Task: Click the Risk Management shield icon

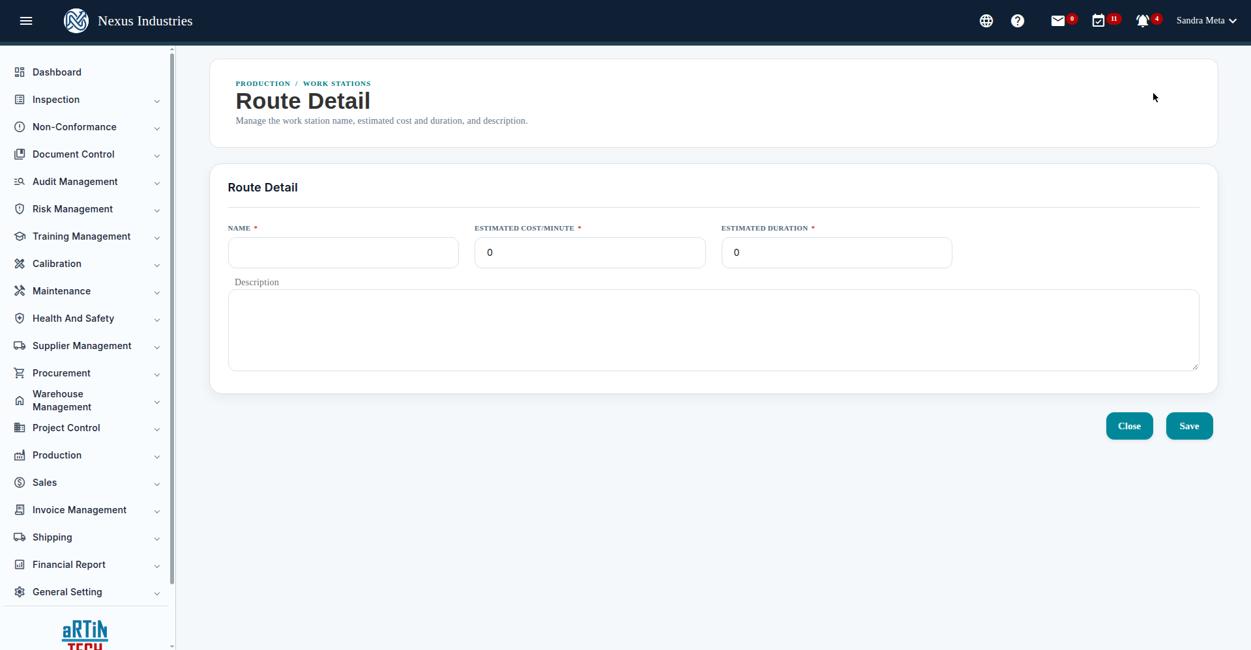Action: (20, 209)
